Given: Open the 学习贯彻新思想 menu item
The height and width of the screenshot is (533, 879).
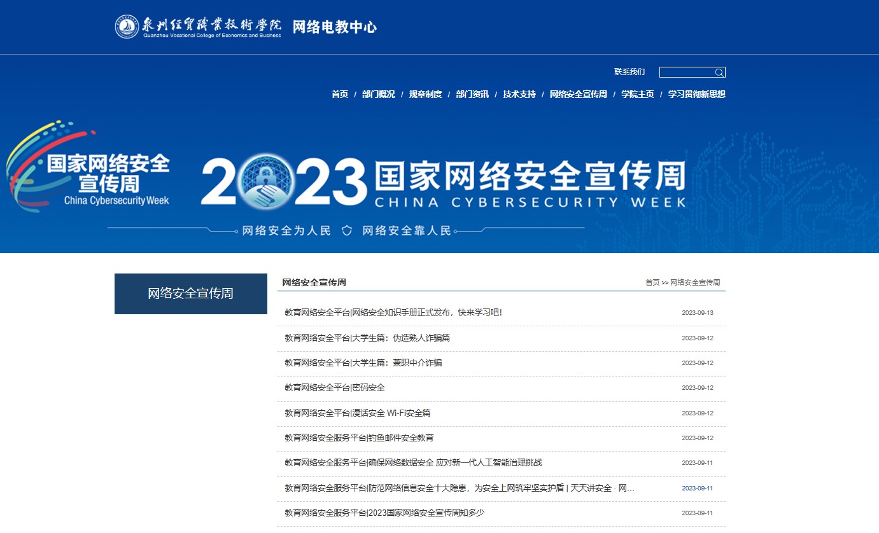Looking at the screenshot, I should 696,94.
